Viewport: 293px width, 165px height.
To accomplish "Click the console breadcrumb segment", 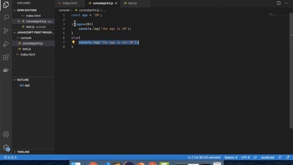I will pyautogui.click(x=64, y=10).
